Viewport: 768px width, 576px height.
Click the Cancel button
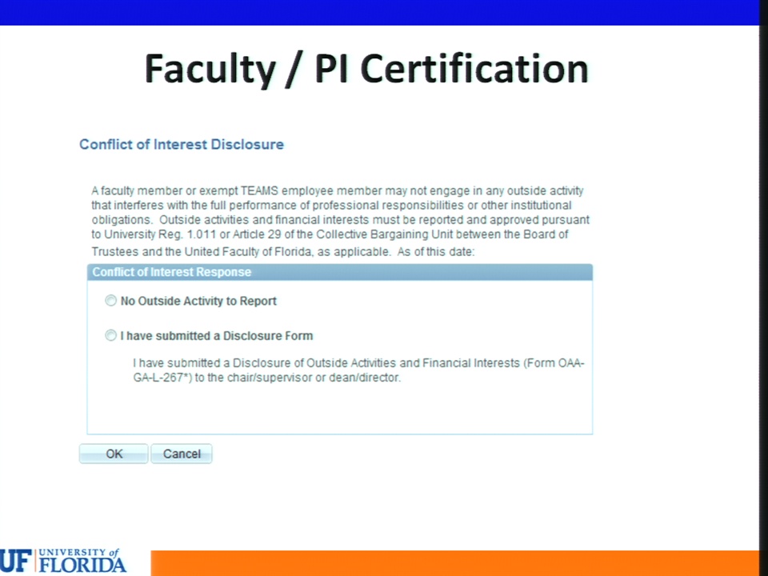(182, 454)
